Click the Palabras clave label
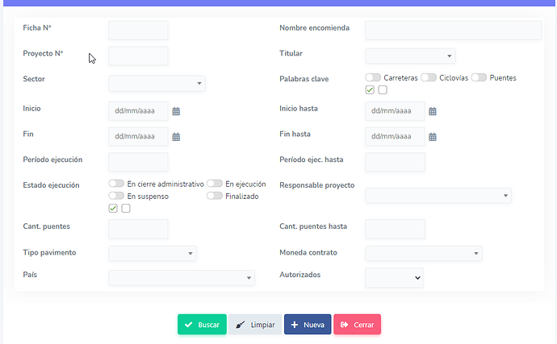 point(304,79)
